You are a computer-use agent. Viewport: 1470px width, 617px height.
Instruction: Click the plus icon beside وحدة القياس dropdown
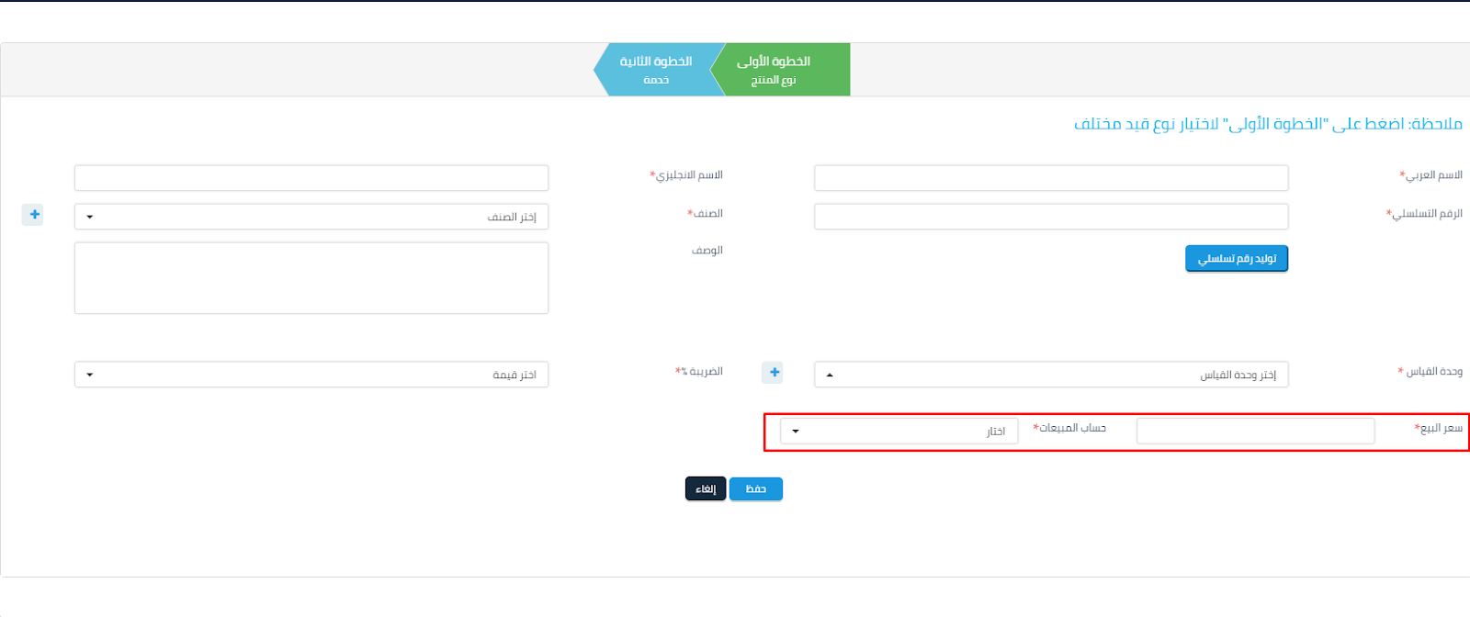pyautogui.click(x=774, y=373)
